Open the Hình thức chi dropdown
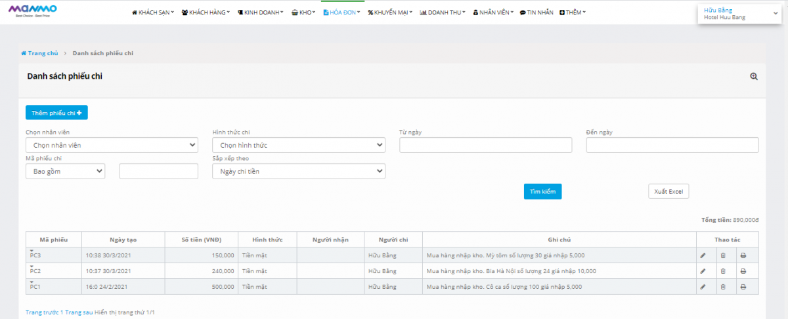Image resolution: width=788 pixels, height=319 pixels. (x=299, y=145)
